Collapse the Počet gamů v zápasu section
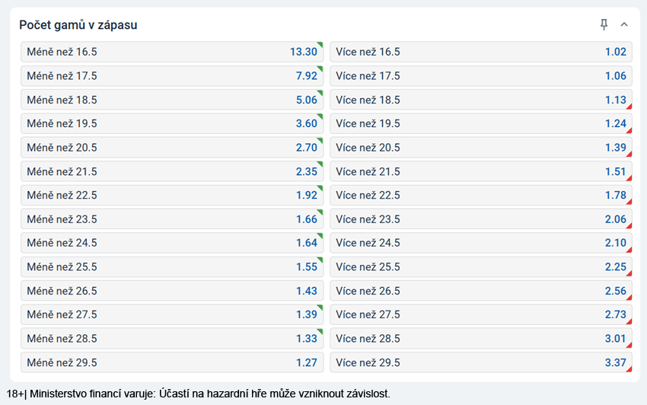Viewport: 647px width, 405px height. coord(624,25)
